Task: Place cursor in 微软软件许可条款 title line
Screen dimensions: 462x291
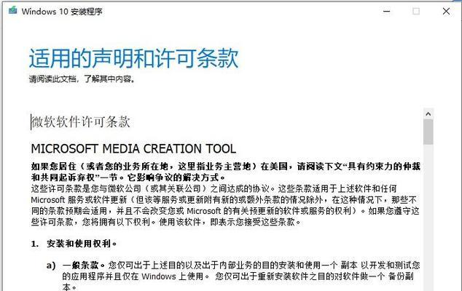Action: [x=81, y=121]
